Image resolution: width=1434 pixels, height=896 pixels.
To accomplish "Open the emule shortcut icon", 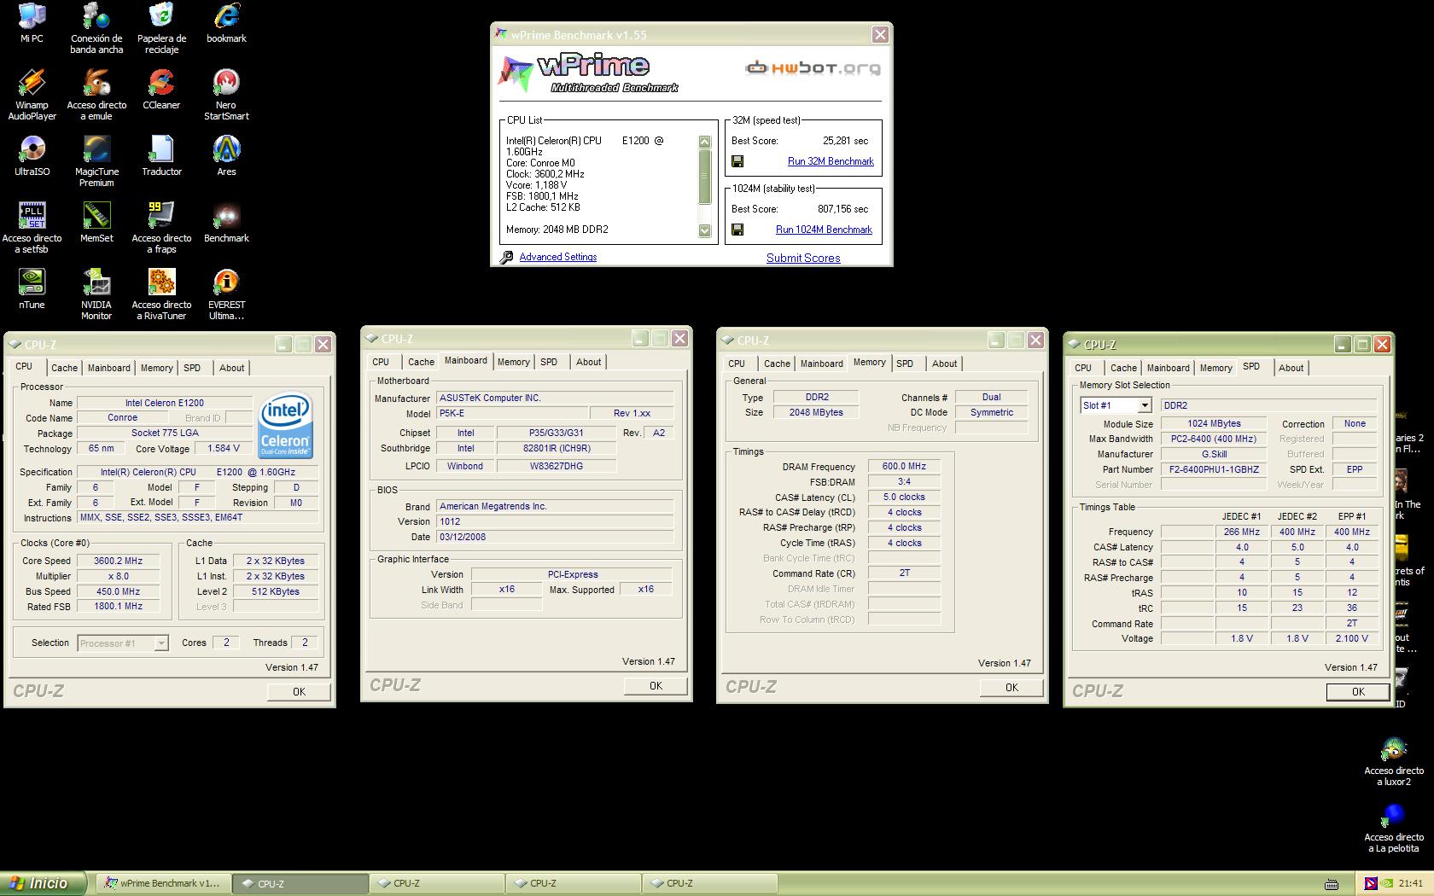I will pos(96,95).
